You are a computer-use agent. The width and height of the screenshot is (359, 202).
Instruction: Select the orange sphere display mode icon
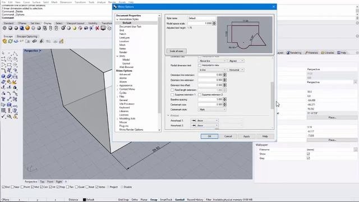pyautogui.click(x=27, y=28)
